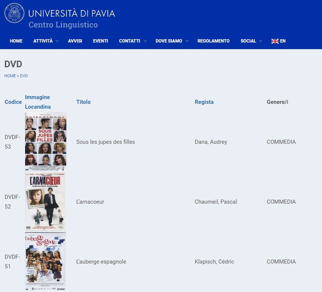Sort table by Regista column header
This screenshot has height=292, width=322.
point(204,102)
